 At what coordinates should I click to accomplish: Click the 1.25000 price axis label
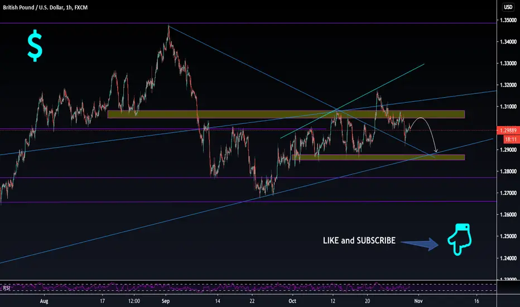(x=508, y=236)
